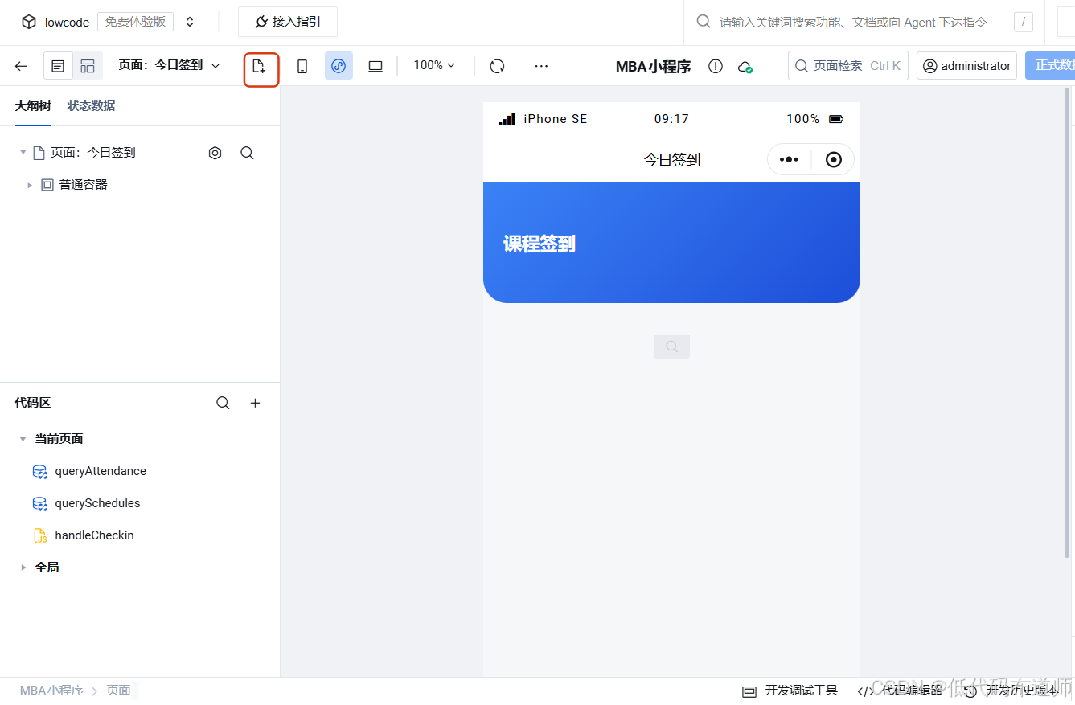The width and height of the screenshot is (1075, 705).
Task: Click the canvas vertical scrollbar
Action: click(1067, 323)
